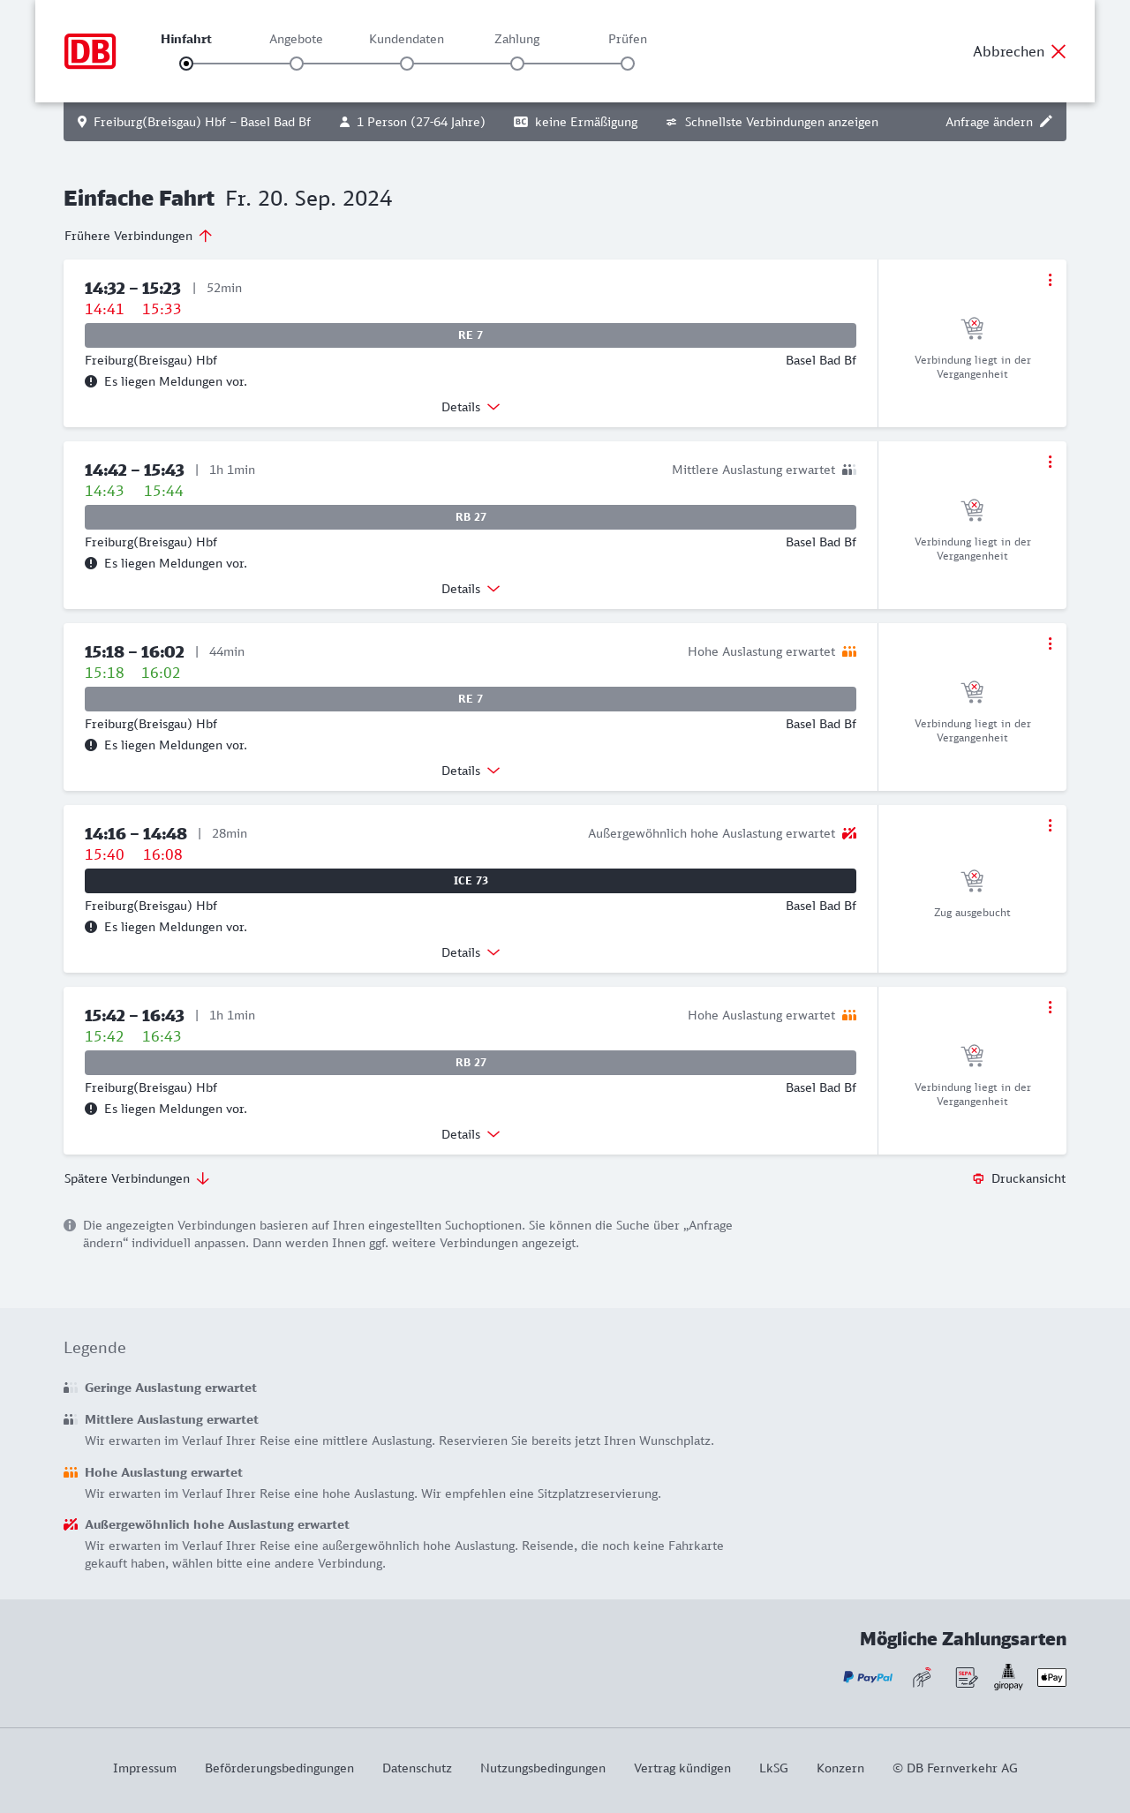Click the filter icon beside Schnellste Verbindungen anzeigen

[672, 122]
